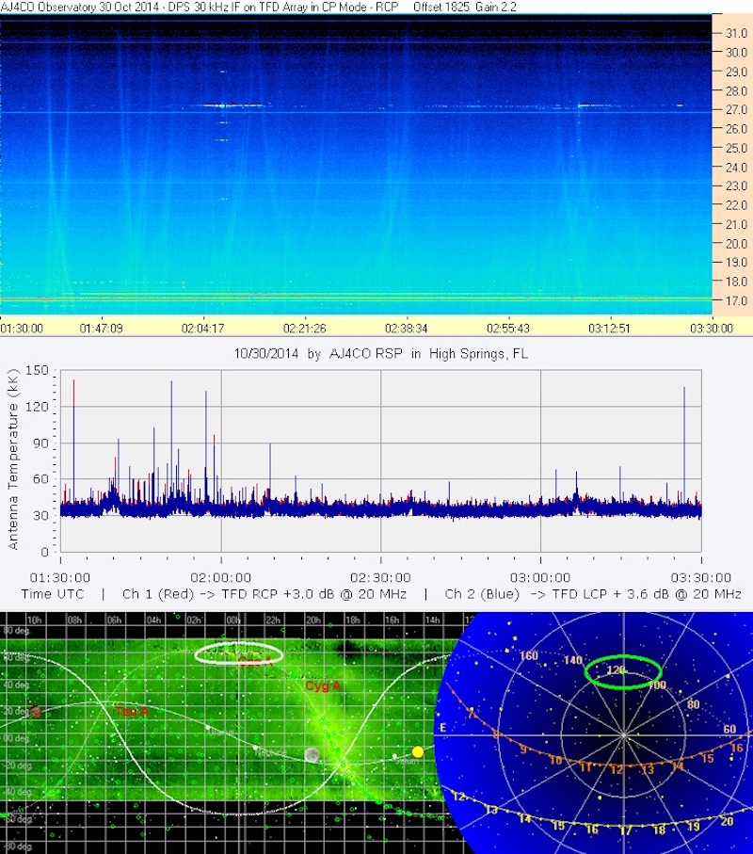Click the 02:30:00 tick on strip chart
Screen dimensions: 753x854
[380, 577]
